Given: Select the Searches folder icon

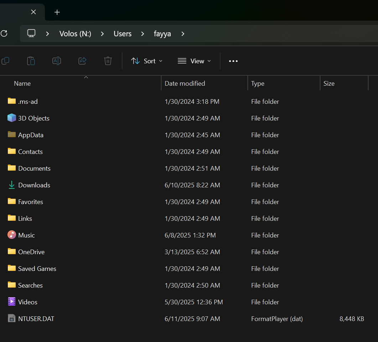Looking at the screenshot, I should coord(11,285).
